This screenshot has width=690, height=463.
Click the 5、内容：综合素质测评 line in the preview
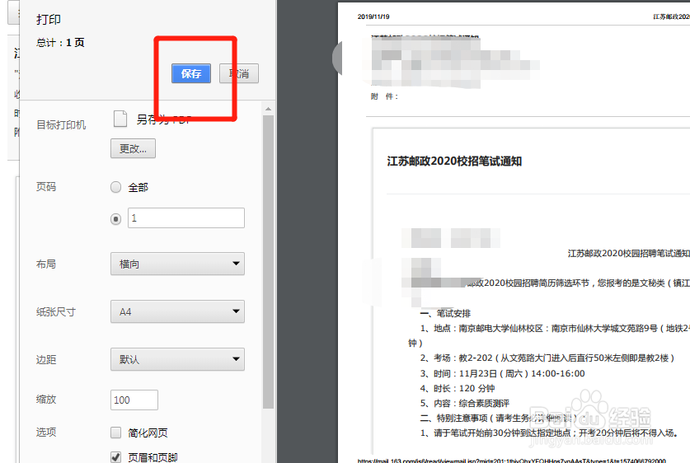(x=465, y=403)
